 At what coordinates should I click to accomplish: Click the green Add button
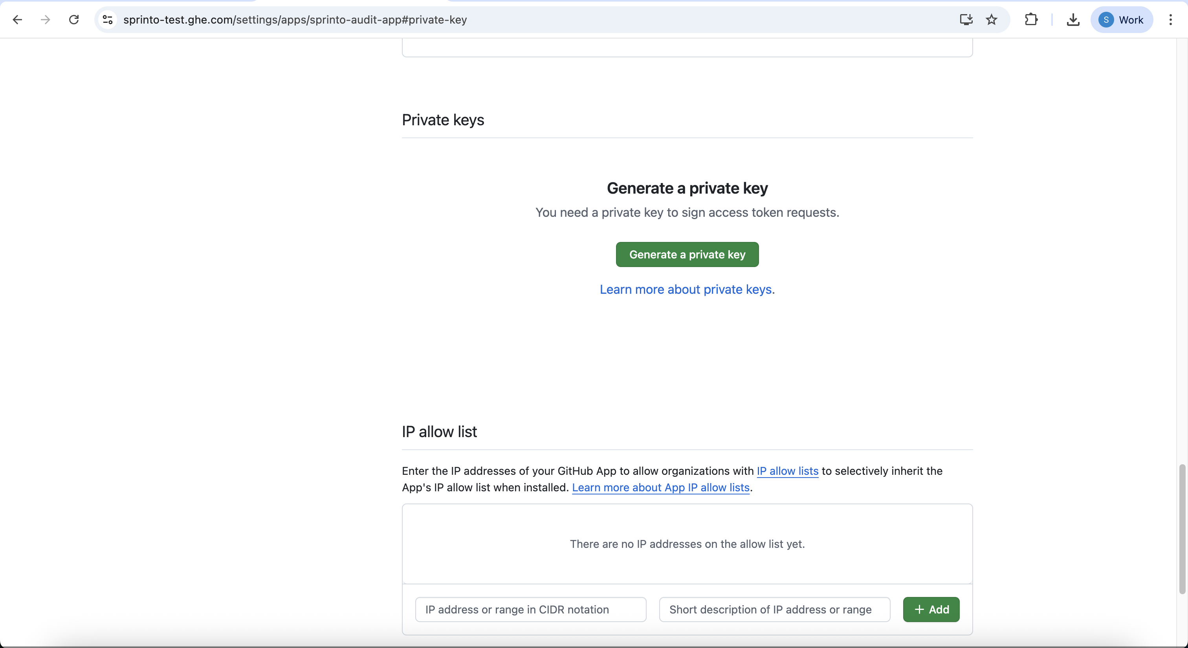point(931,610)
